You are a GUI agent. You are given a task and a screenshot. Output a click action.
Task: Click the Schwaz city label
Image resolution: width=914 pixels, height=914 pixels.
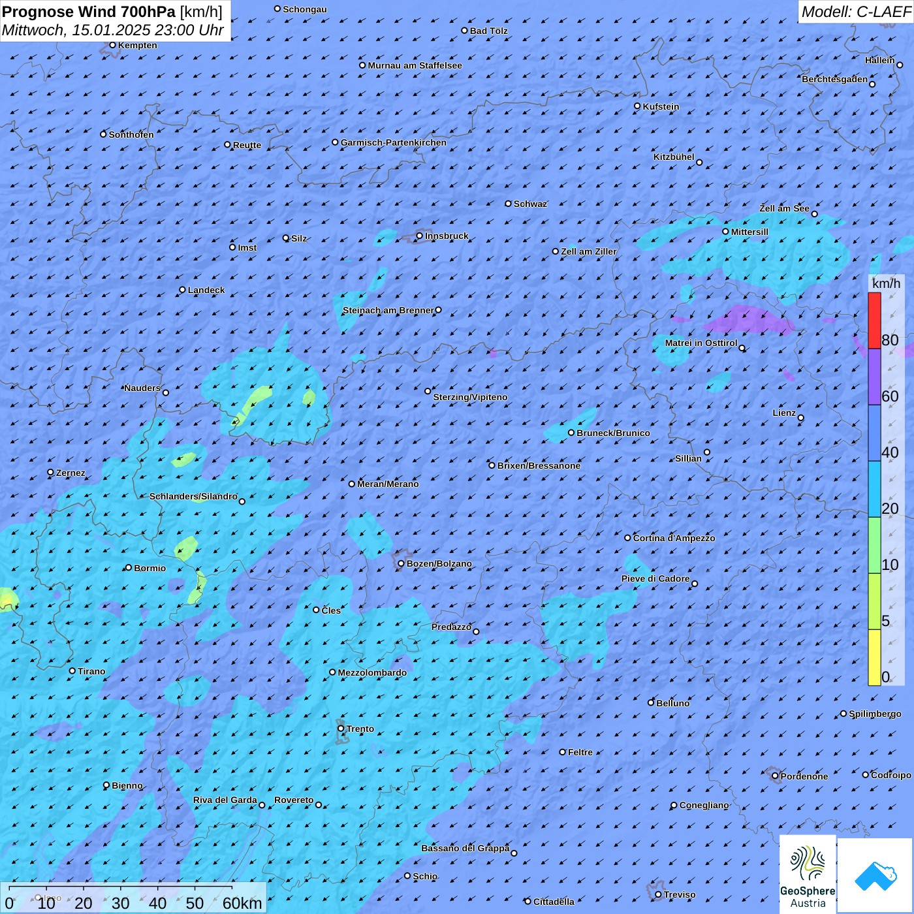point(530,204)
